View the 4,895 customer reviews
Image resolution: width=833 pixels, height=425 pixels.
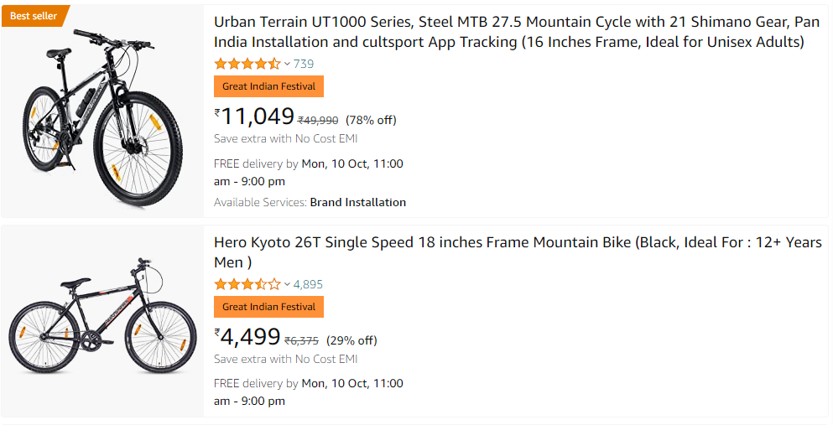(x=308, y=284)
